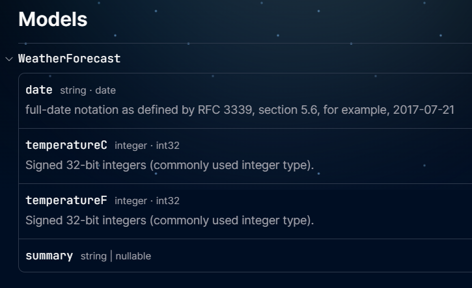The image size is (472, 288).
Task: Click the temperatureF description text
Action: (x=169, y=220)
